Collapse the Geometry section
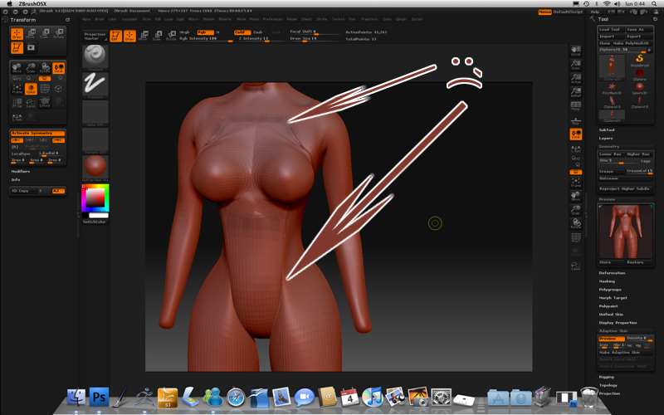The image size is (664, 415). (609, 147)
